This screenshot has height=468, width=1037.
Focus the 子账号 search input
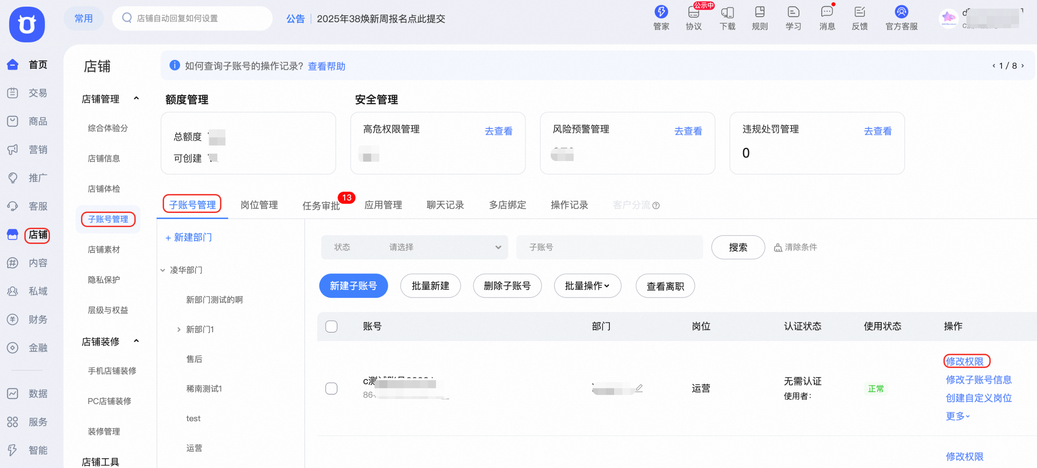609,247
